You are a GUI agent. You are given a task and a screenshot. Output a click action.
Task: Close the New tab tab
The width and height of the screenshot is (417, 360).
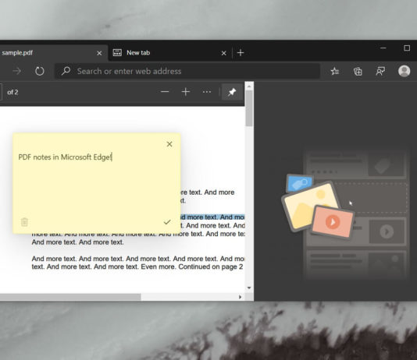point(223,53)
